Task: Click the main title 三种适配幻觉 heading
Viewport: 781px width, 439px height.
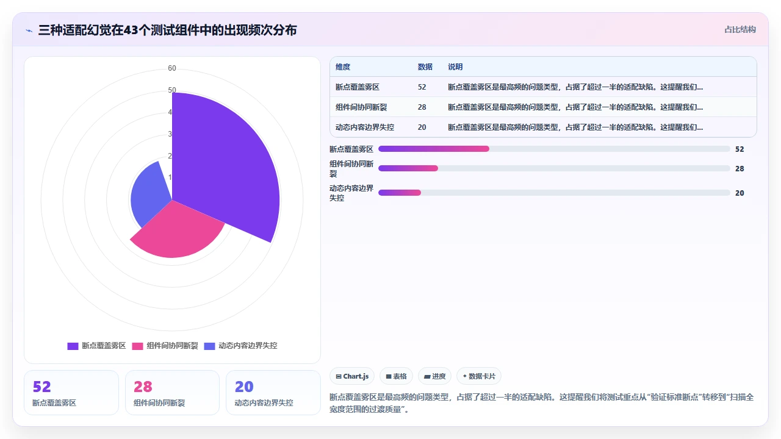Action: [x=167, y=30]
